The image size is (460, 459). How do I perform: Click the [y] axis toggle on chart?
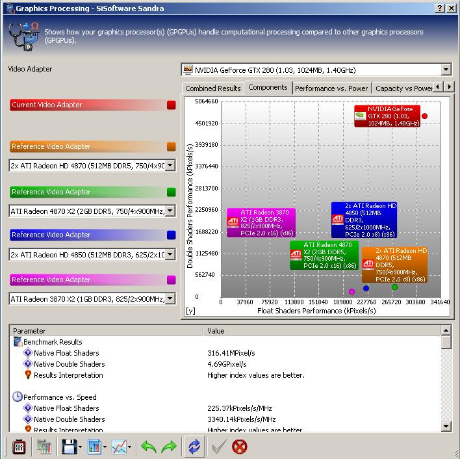click(x=190, y=311)
